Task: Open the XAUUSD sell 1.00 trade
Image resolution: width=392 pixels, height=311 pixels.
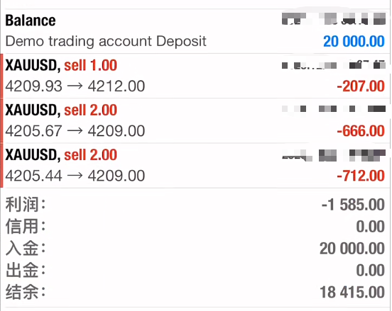Action: [195, 76]
